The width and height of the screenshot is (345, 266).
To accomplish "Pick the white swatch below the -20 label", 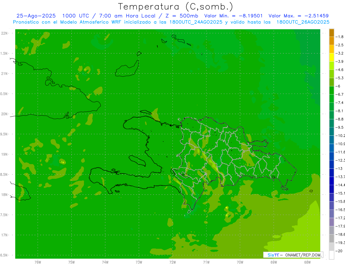I will (331, 255).
